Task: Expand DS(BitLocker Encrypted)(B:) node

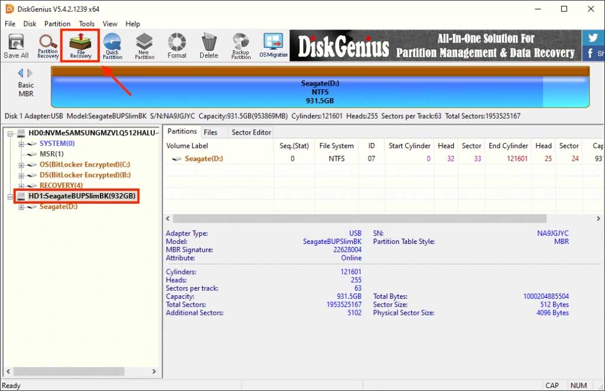Action: click(x=21, y=175)
